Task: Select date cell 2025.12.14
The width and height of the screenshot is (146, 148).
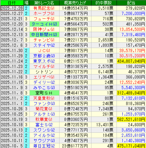Action: pos(12,29)
